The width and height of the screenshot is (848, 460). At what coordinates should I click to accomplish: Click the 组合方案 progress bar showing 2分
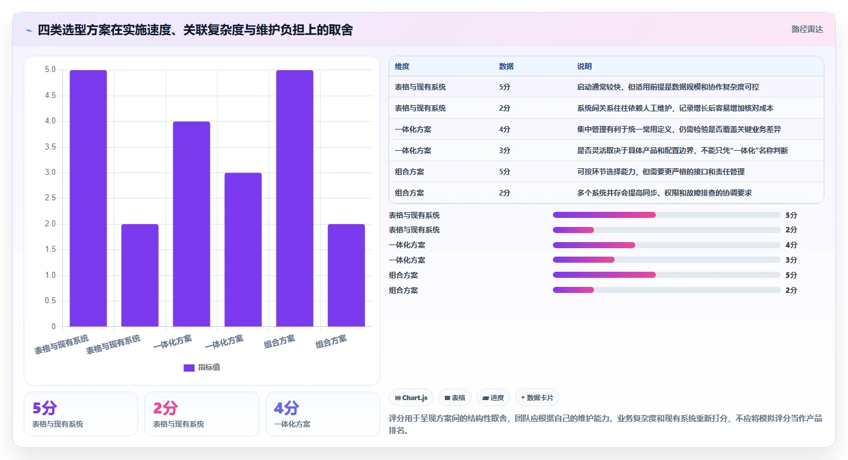tap(666, 290)
